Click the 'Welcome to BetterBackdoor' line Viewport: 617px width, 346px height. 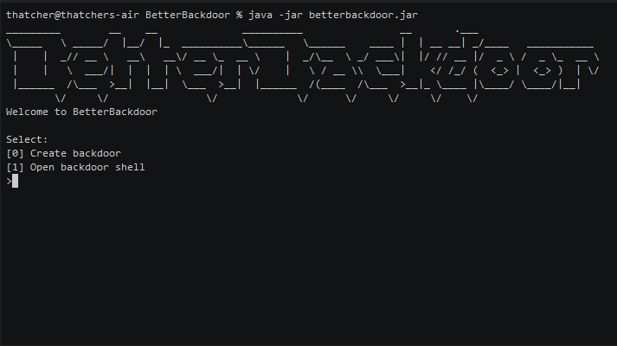tap(81, 112)
